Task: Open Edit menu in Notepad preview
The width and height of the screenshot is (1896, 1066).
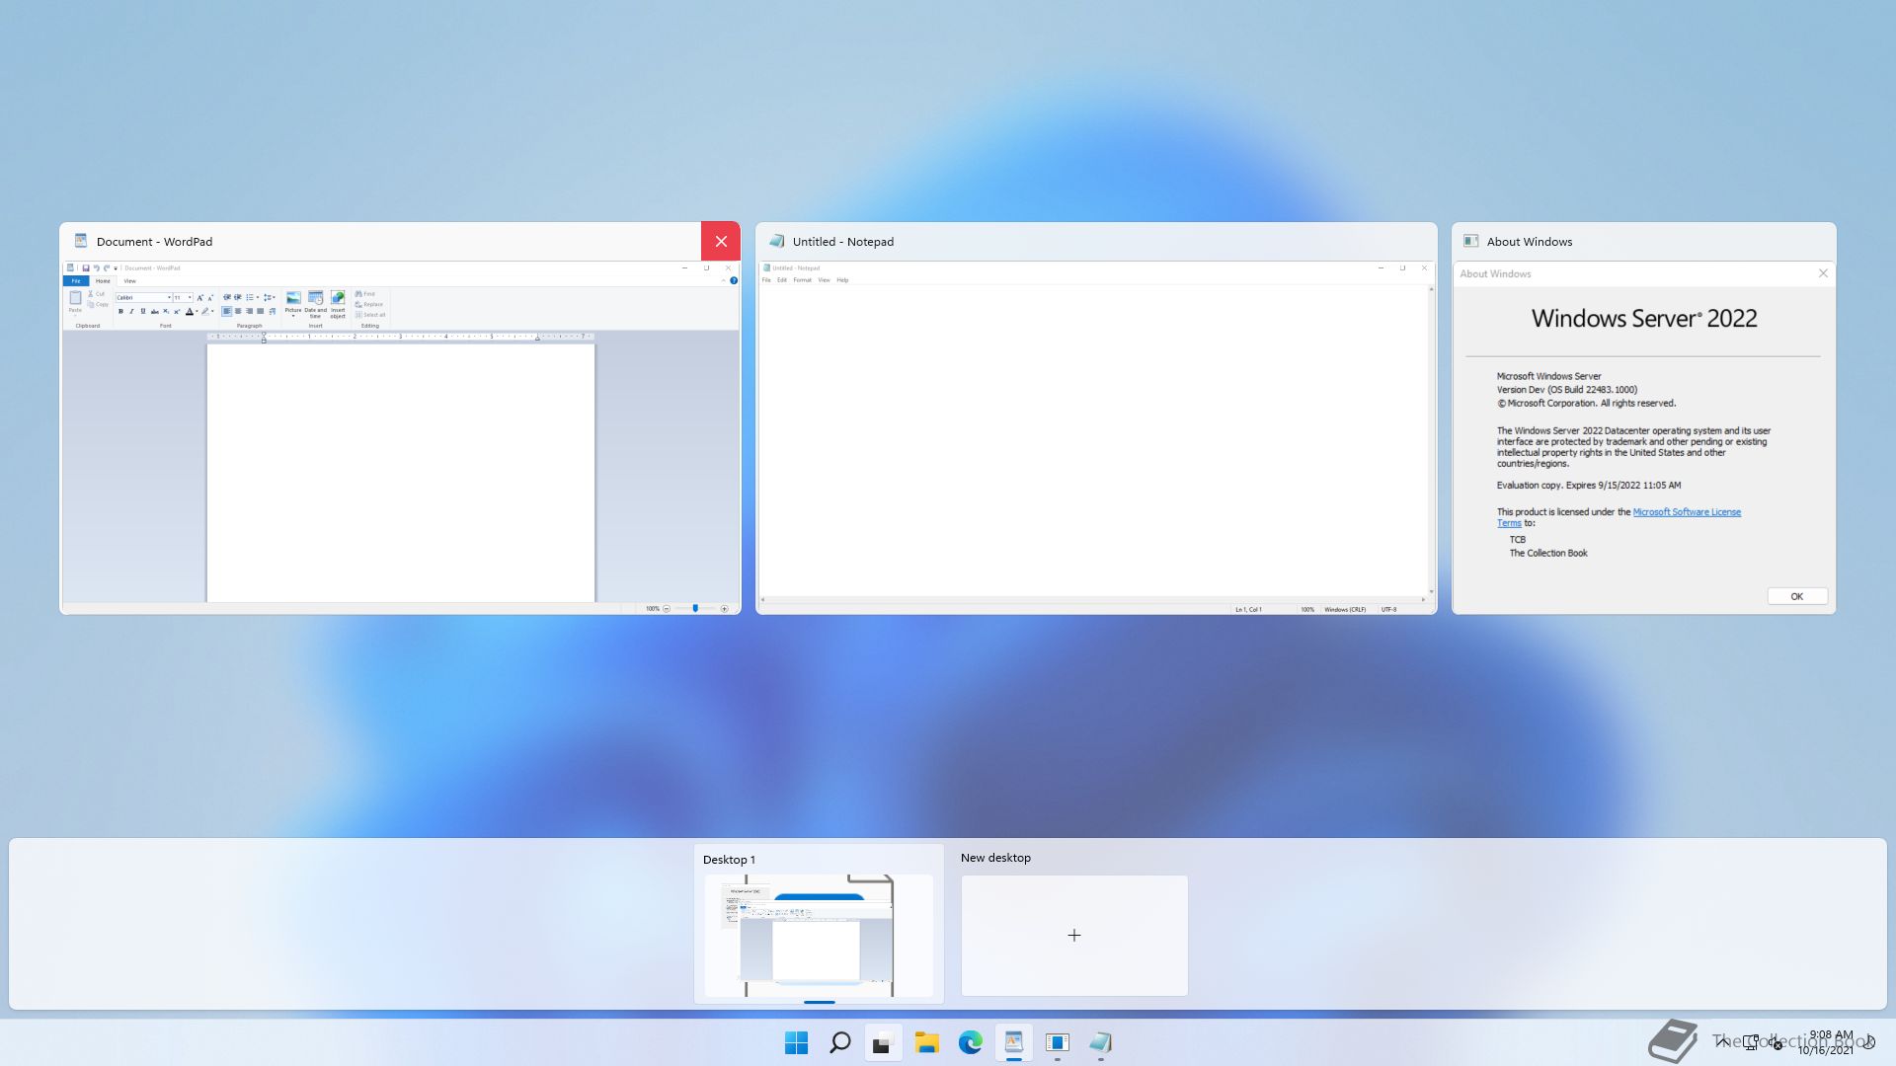Action: 782,280
